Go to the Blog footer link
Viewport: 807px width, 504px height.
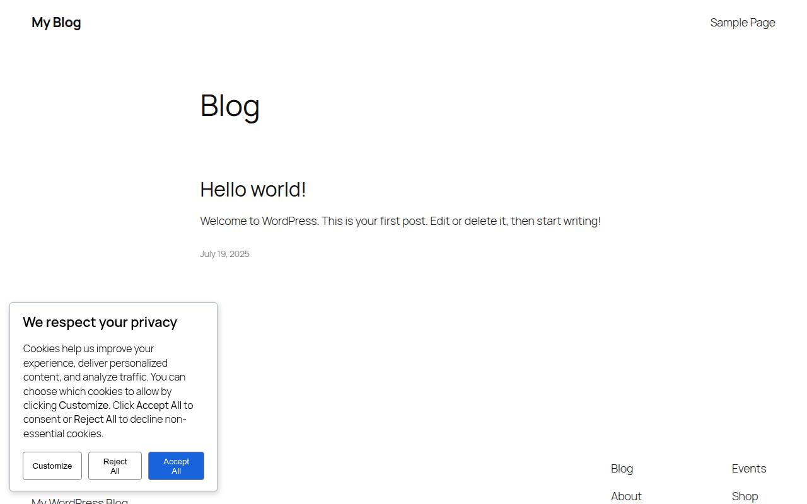622,469
